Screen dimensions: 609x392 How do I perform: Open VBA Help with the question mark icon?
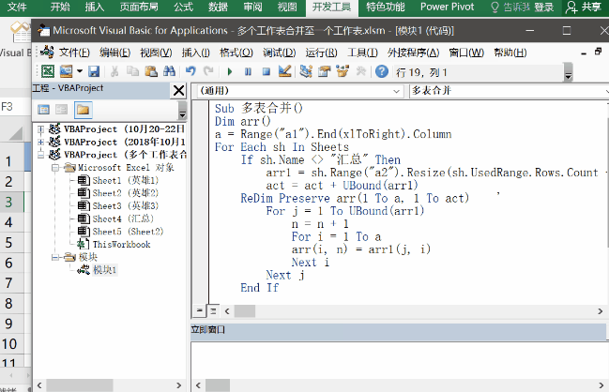click(382, 71)
